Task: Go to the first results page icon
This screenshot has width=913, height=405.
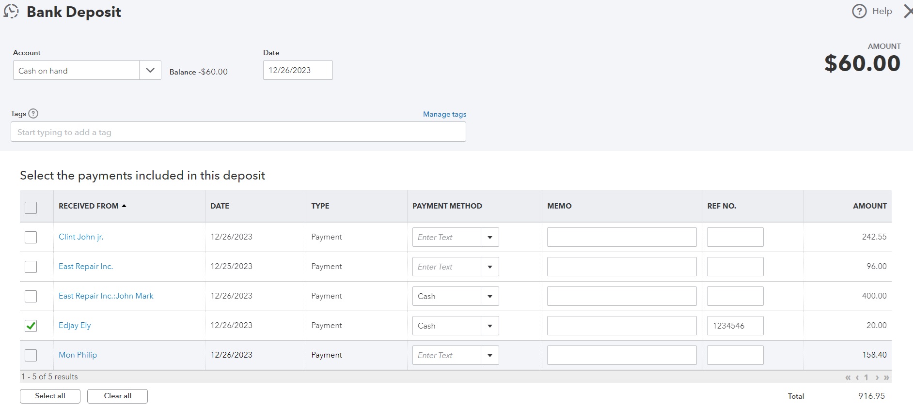Action: (848, 377)
